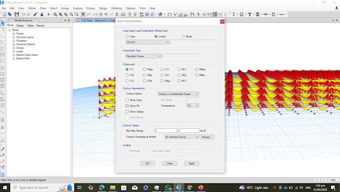Choose the V13 component radio button

click(161, 69)
